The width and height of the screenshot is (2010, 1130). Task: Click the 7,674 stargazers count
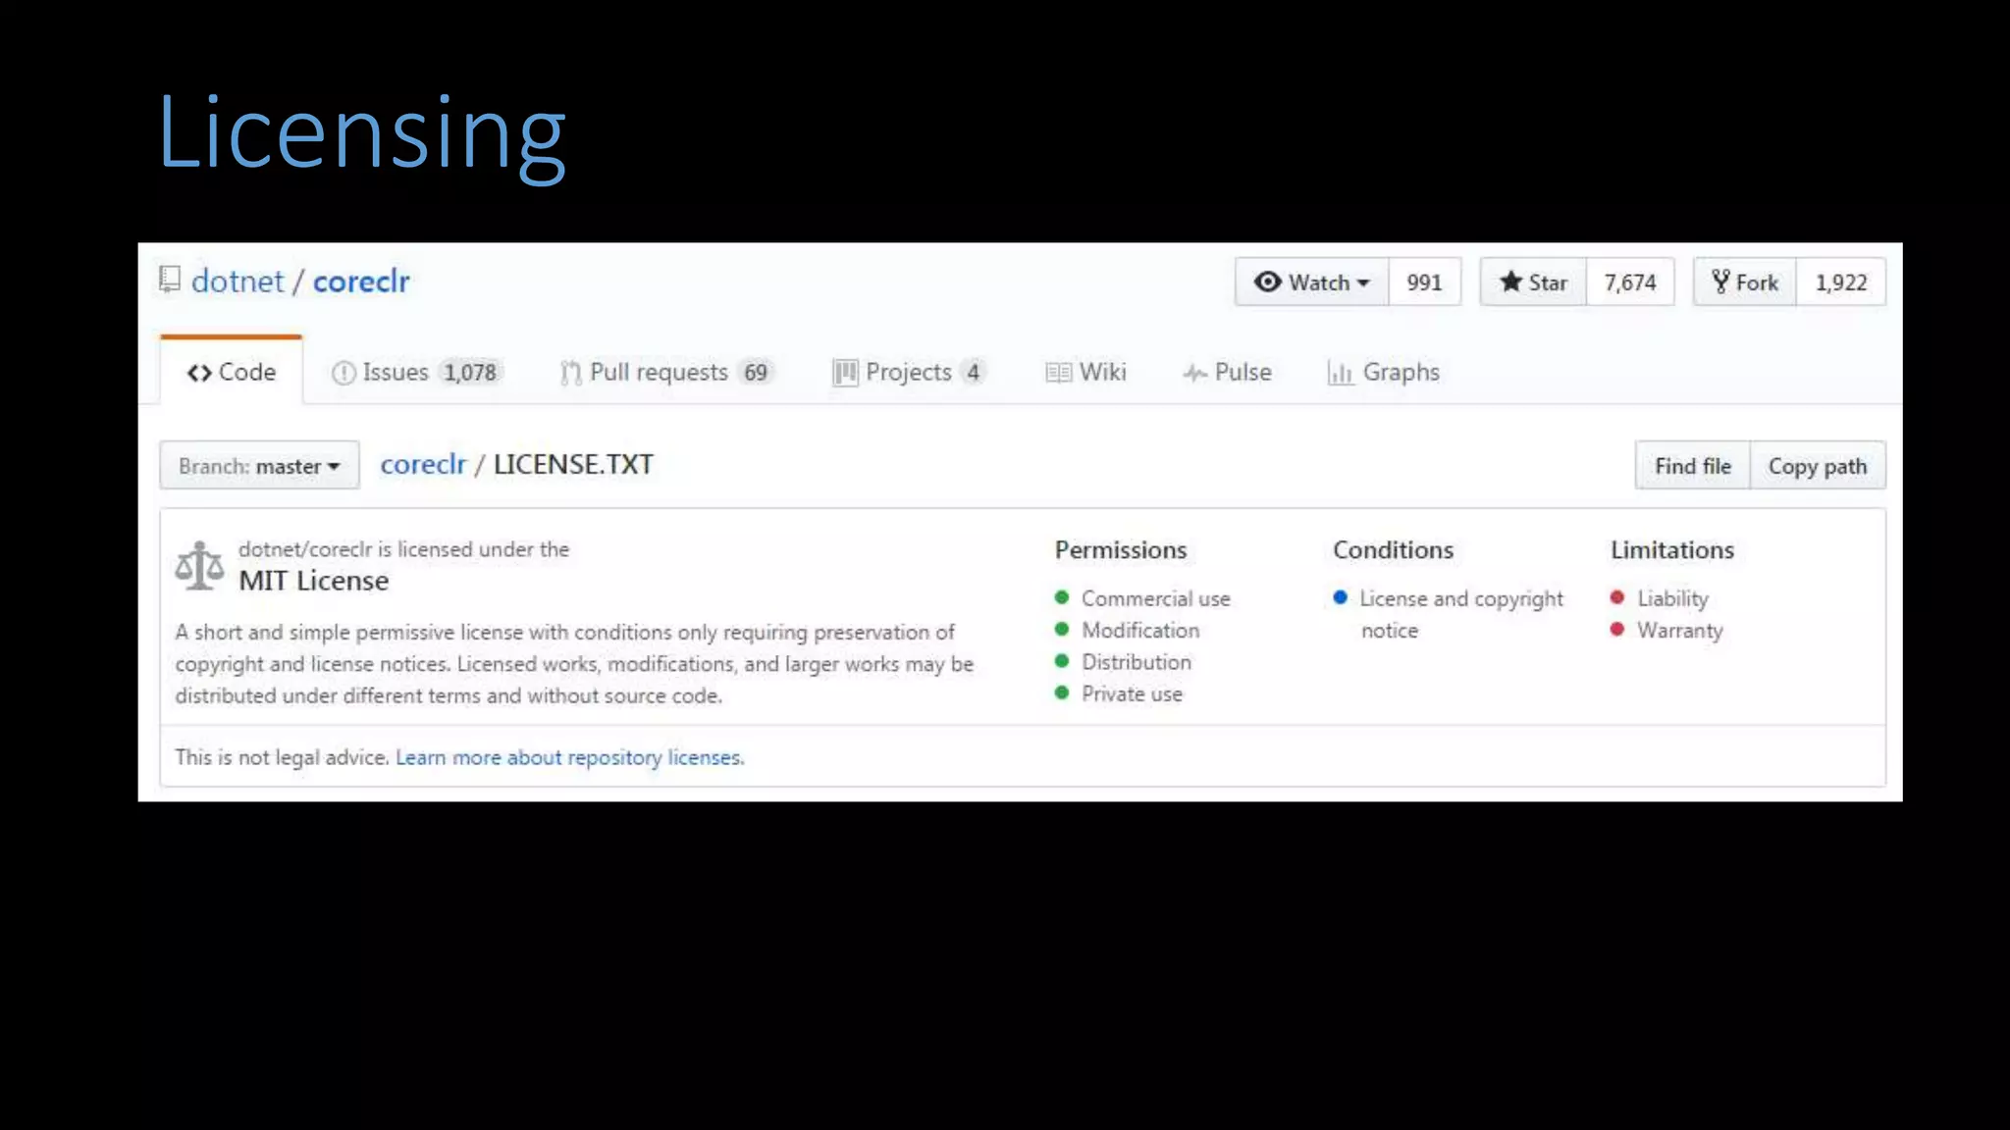(x=1629, y=282)
